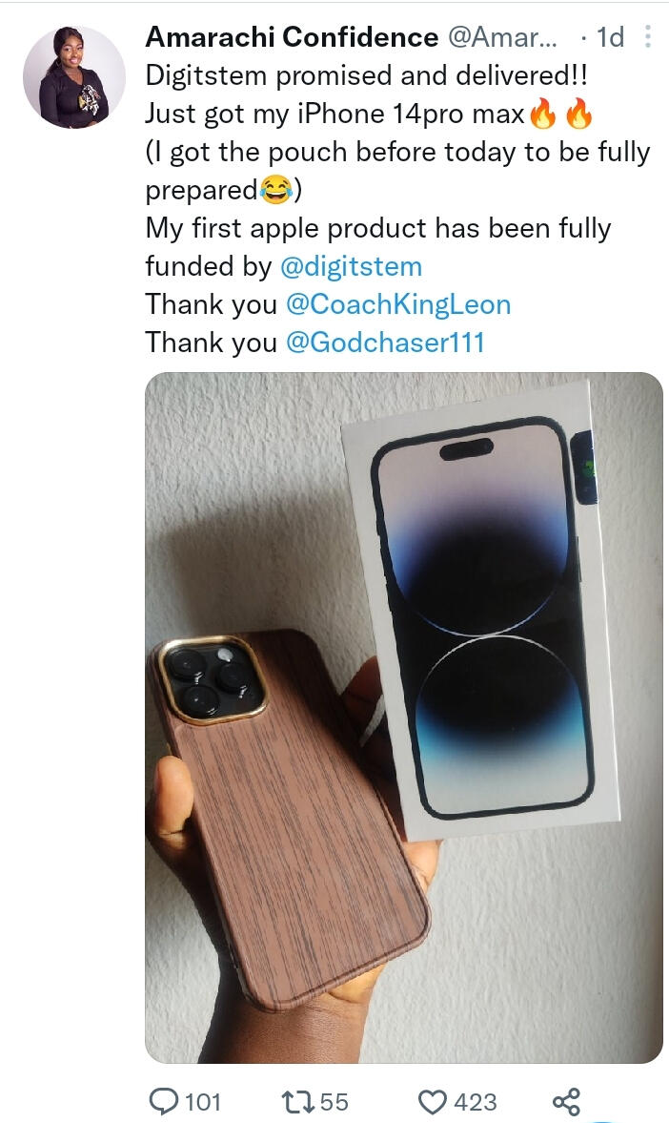View the 423 likes count
This screenshot has width=669, height=1123.
pyautogui.click(x=475, y=1102)
